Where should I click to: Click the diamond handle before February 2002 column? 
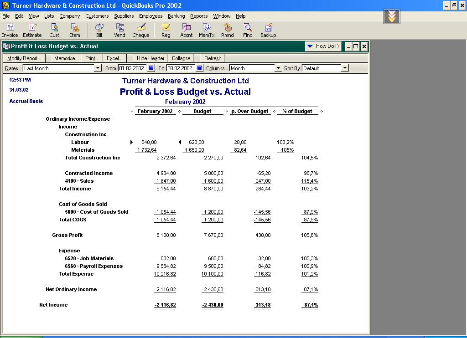[132, 112]
